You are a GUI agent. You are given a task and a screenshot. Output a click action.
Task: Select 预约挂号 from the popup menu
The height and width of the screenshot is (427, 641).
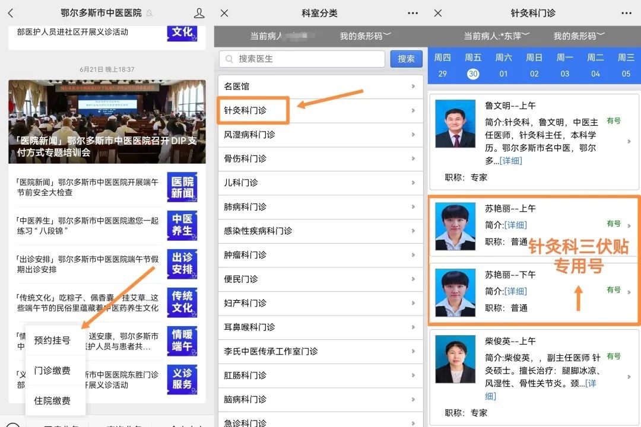pyautogui.click(x=52, y=340)
